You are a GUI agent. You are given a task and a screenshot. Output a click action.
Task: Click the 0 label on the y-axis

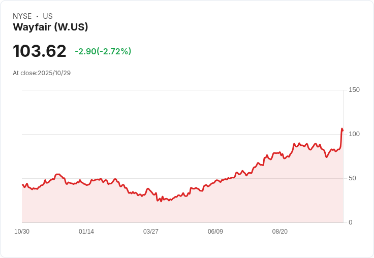point(351,222)
